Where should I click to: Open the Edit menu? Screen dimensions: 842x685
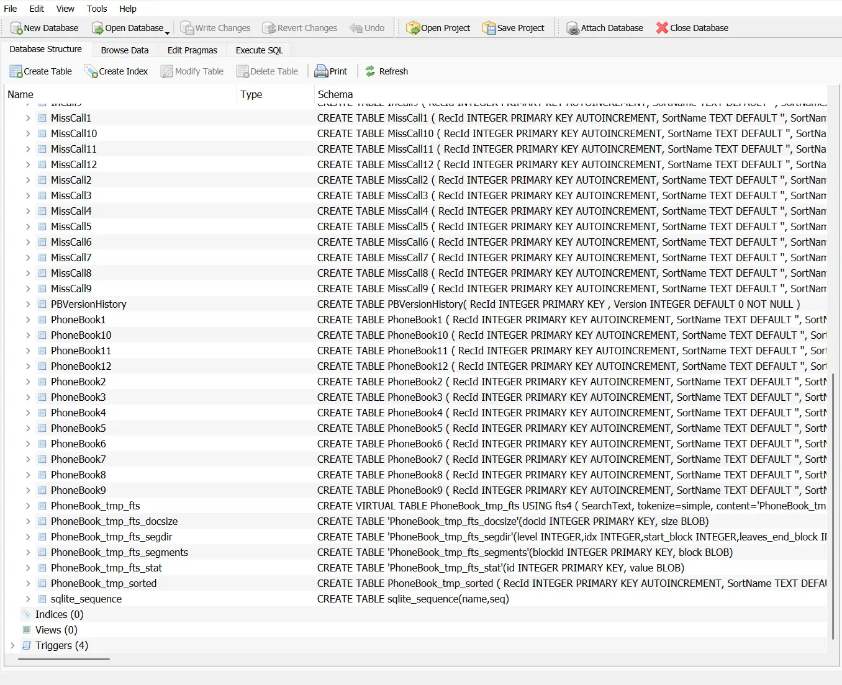pos(37,9)
